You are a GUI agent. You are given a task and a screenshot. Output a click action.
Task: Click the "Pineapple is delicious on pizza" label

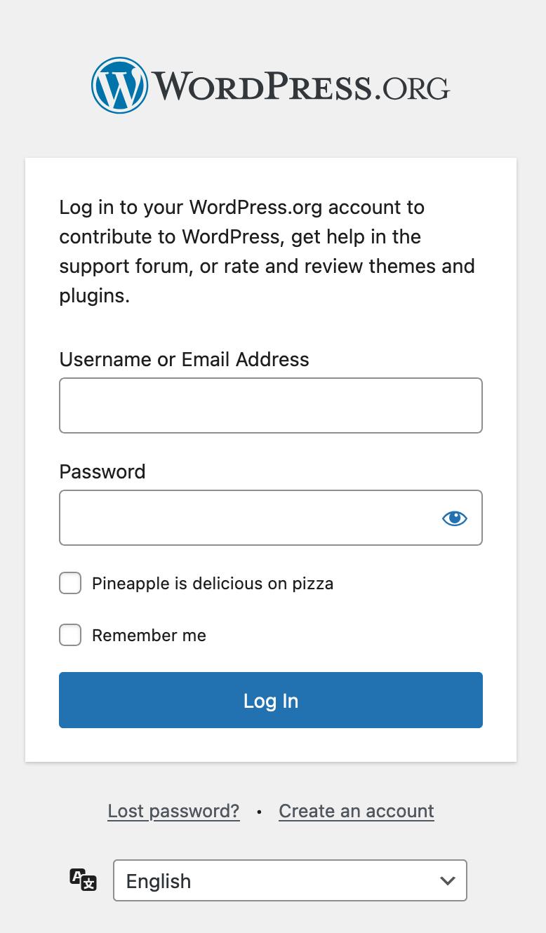[x=213, y=583]
